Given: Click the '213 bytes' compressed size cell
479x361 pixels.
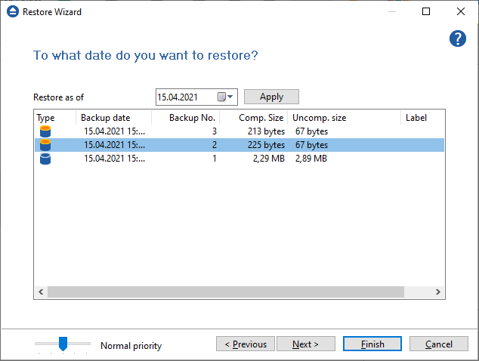Looking at the screenshot, I should (x=266, y=131).
